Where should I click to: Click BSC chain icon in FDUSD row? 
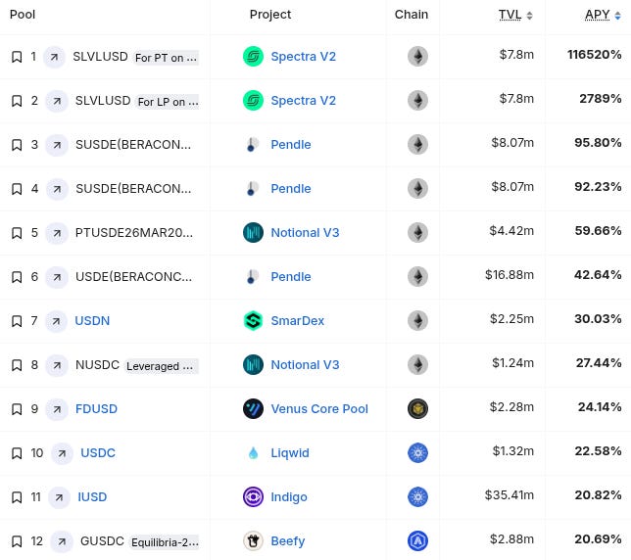pos(417,409)
